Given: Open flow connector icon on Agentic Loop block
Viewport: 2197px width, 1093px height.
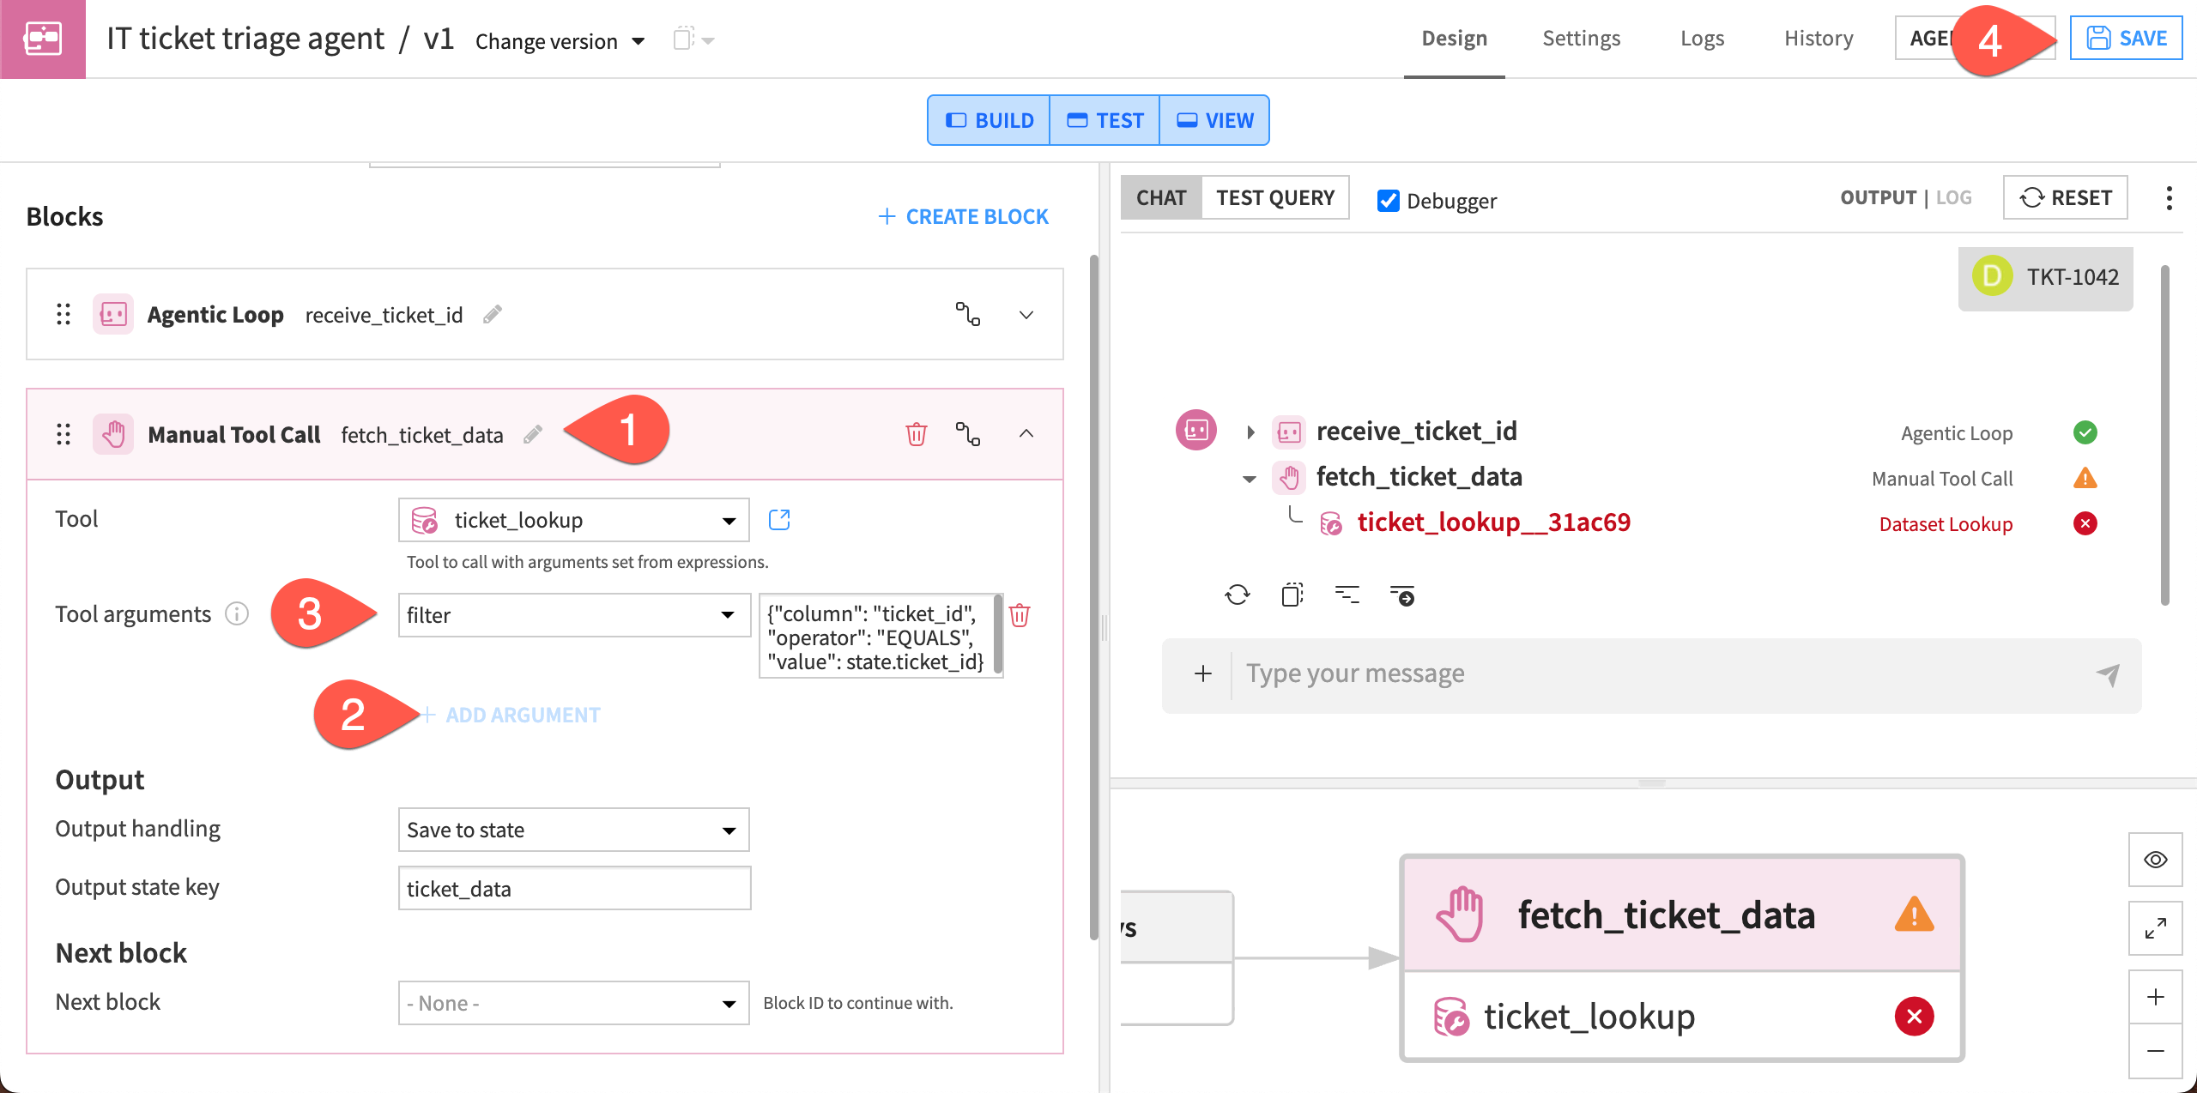Looking at the screenshot, I should 968,314.
